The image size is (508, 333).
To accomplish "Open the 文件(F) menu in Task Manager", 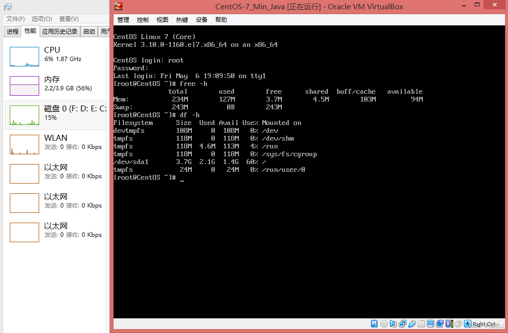I will coord(16,19).
